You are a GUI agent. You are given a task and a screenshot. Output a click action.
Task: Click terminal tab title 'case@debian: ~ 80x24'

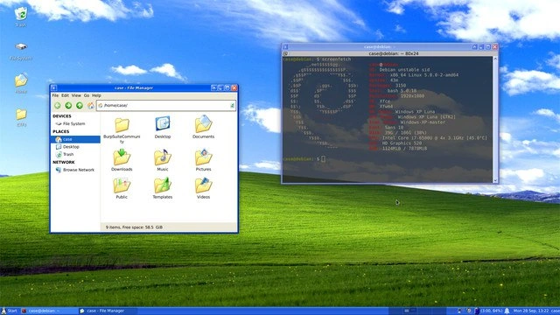pyautogui.click(x=394, y=53)
